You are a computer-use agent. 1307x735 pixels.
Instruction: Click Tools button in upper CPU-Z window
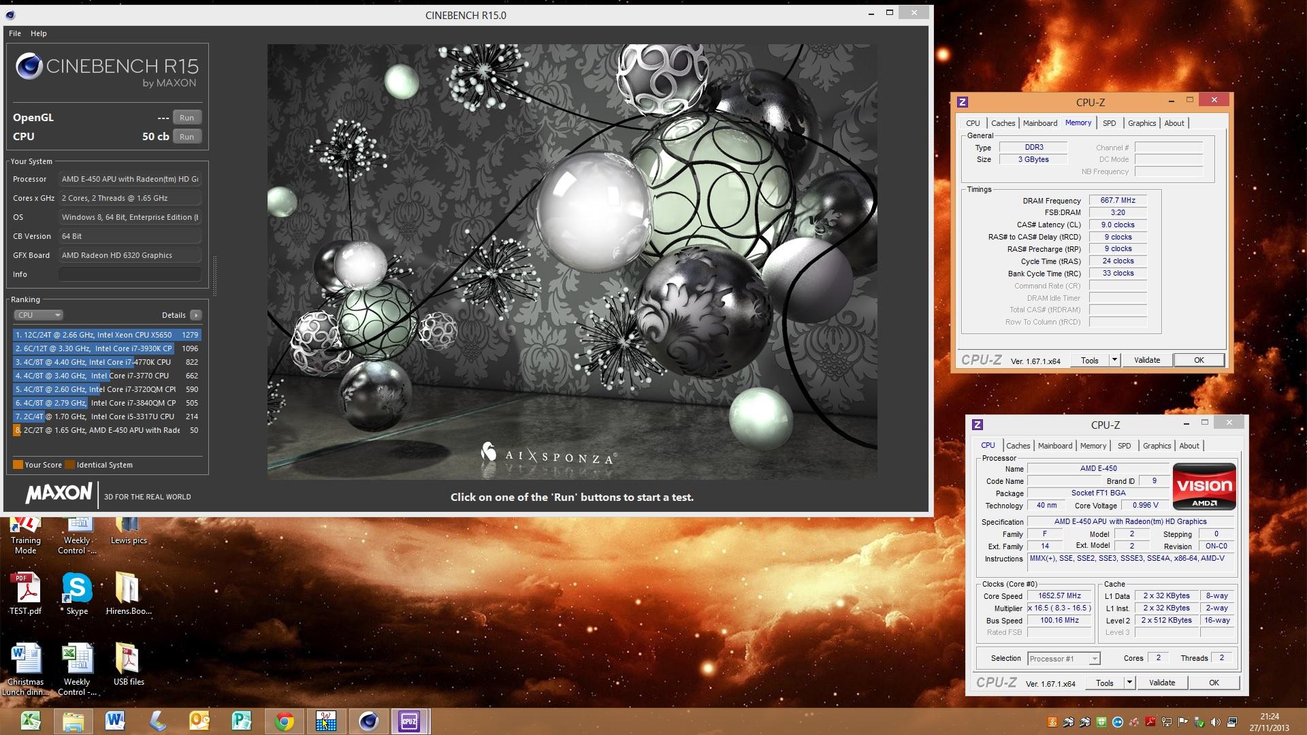pyautogui.click(x=1090, y=360)
